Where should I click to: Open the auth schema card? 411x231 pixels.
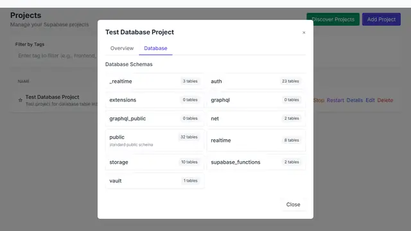tap(256, 81)
